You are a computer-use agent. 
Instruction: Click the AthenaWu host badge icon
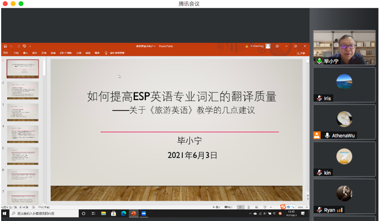(317, 135)
